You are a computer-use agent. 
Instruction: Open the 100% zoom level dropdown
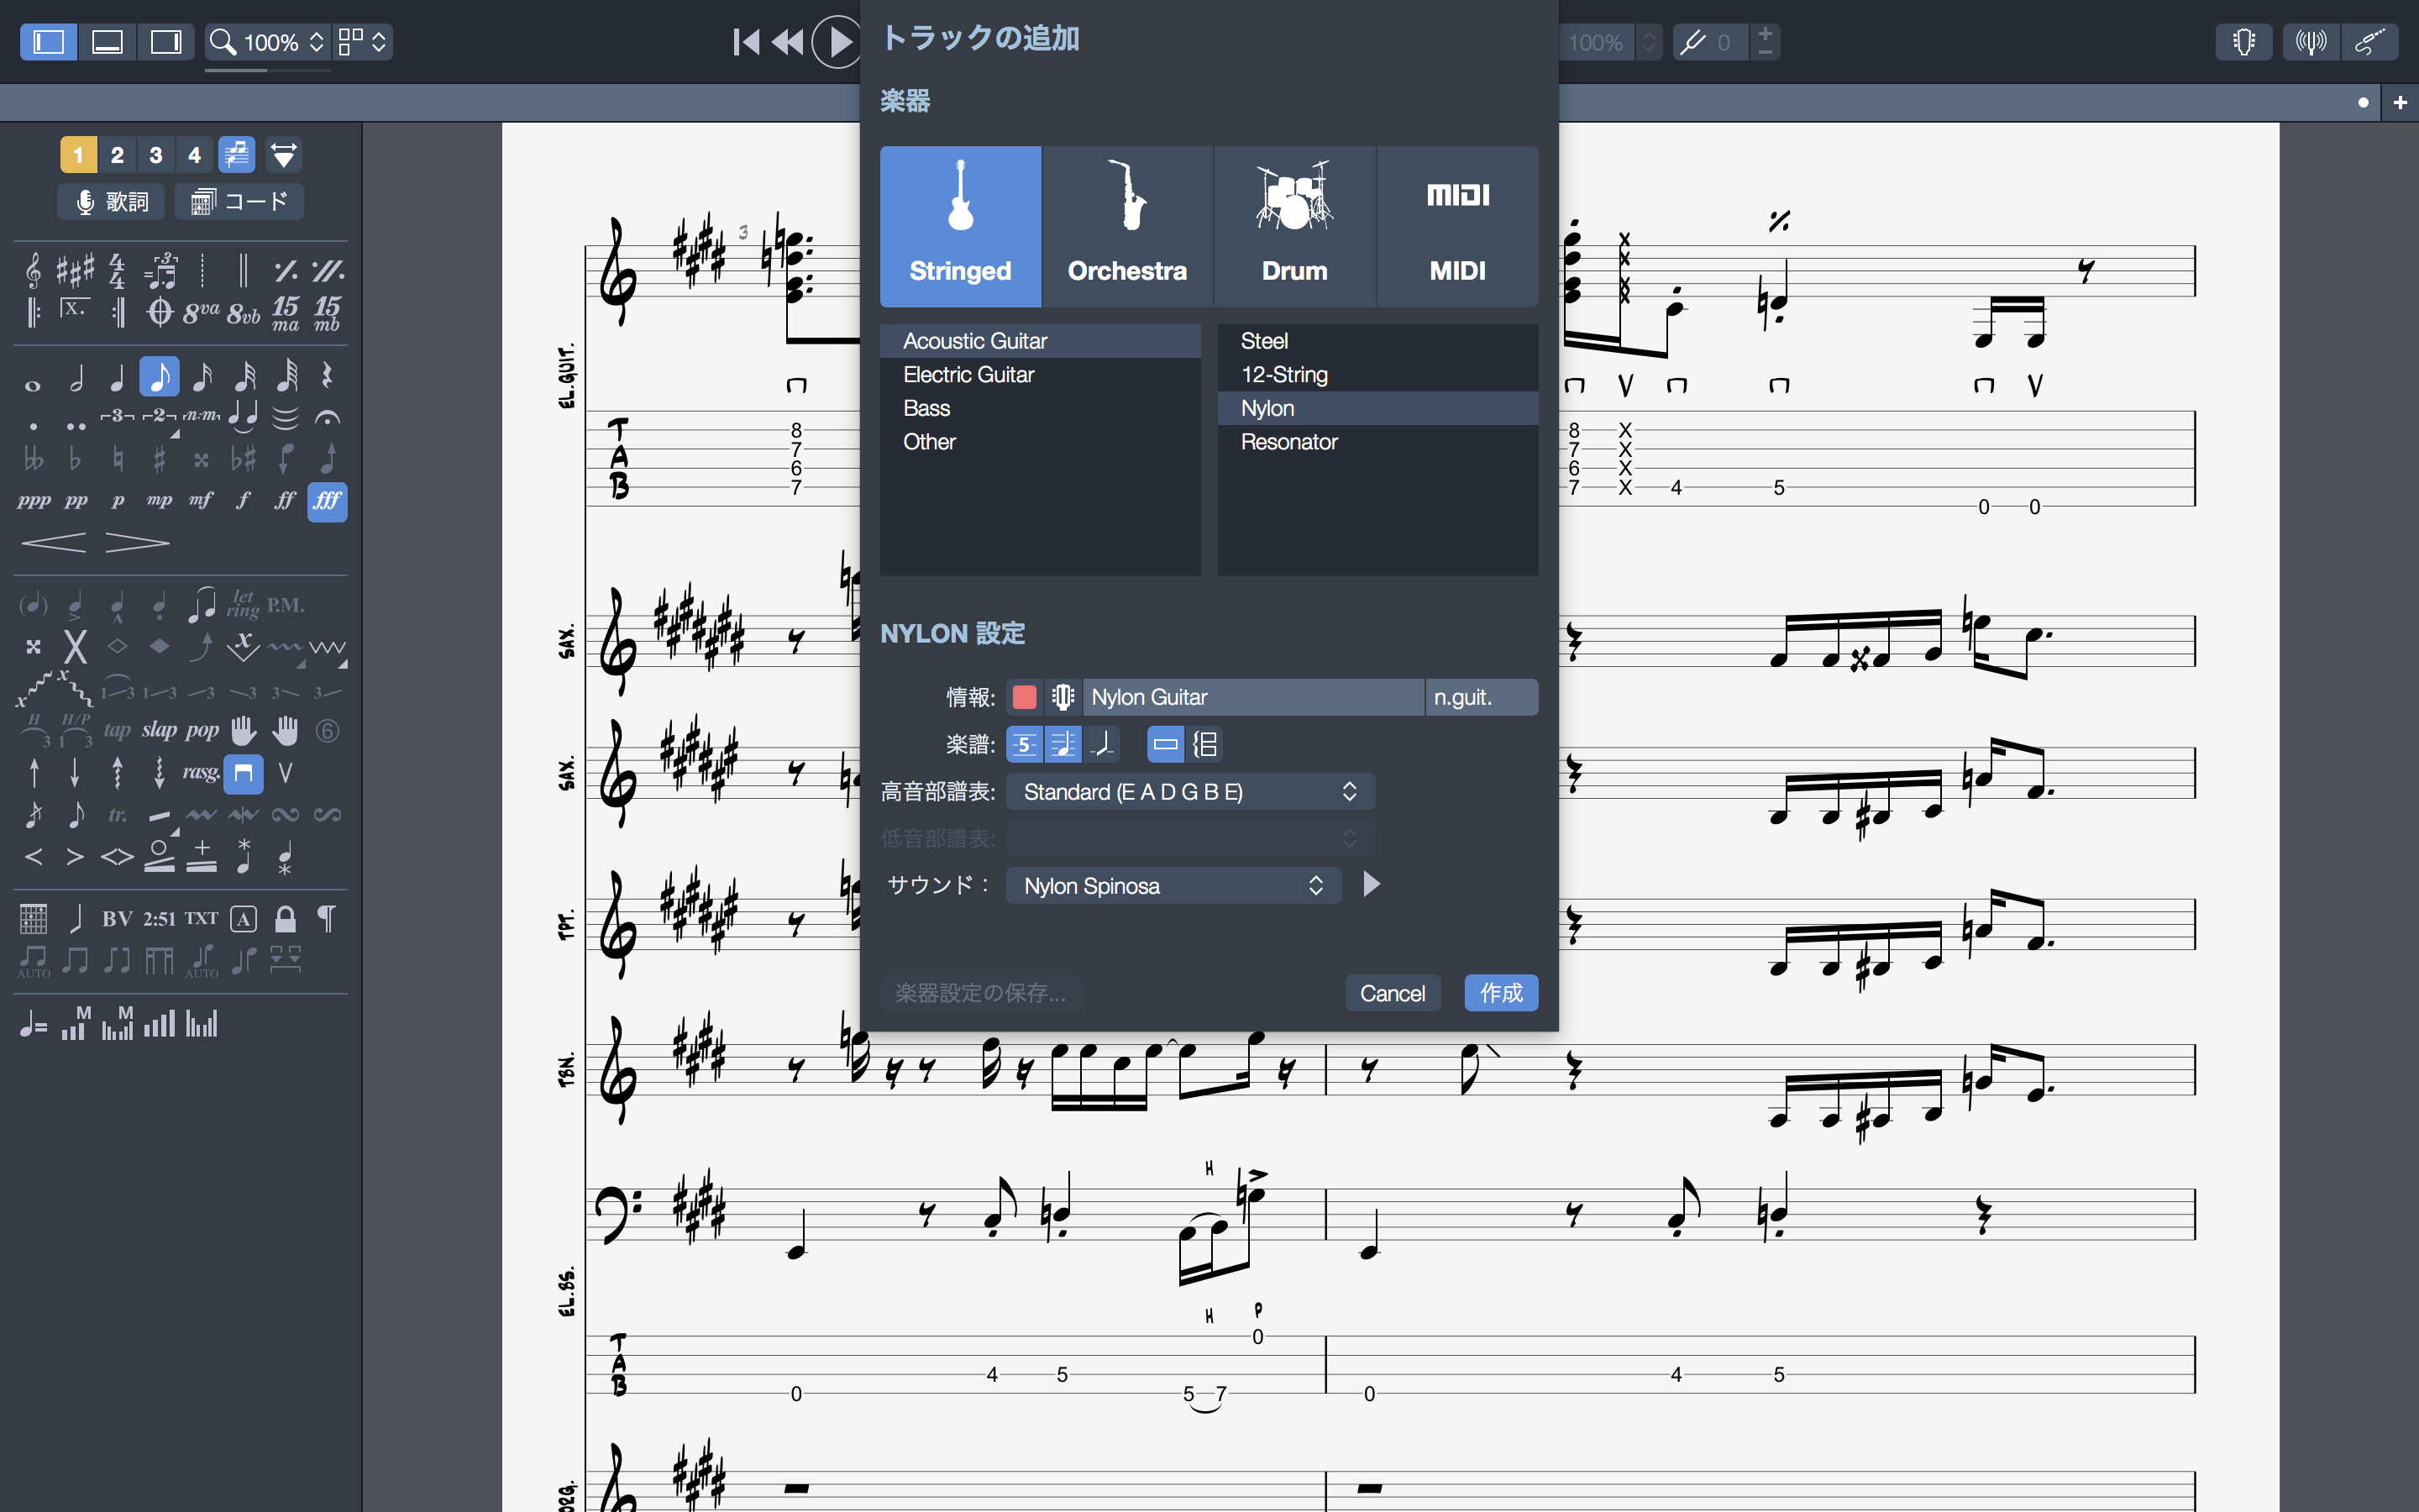[268, 42]
